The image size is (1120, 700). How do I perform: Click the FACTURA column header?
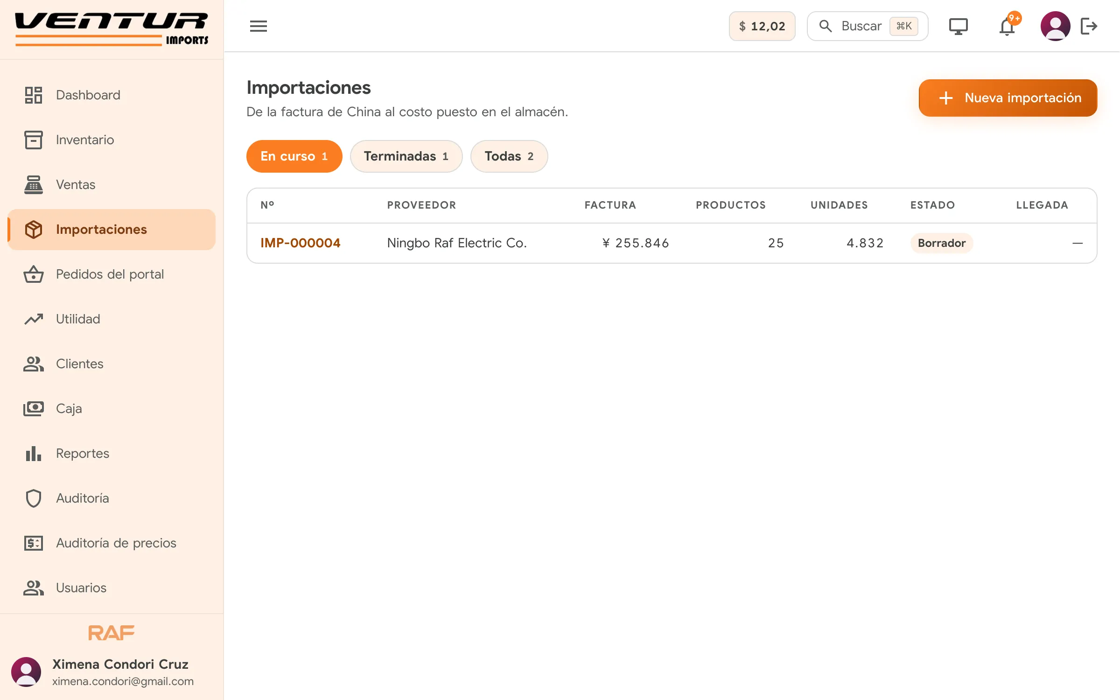[x=610, y=205]
